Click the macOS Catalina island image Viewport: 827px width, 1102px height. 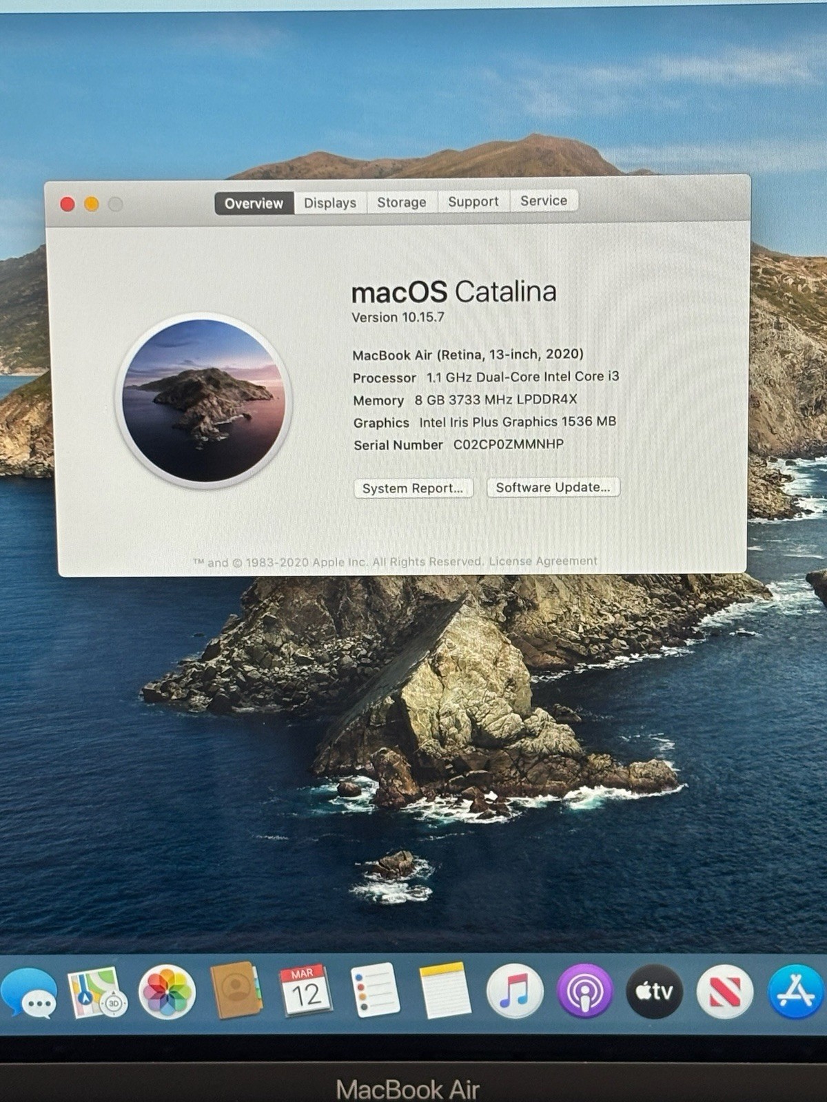203,401
